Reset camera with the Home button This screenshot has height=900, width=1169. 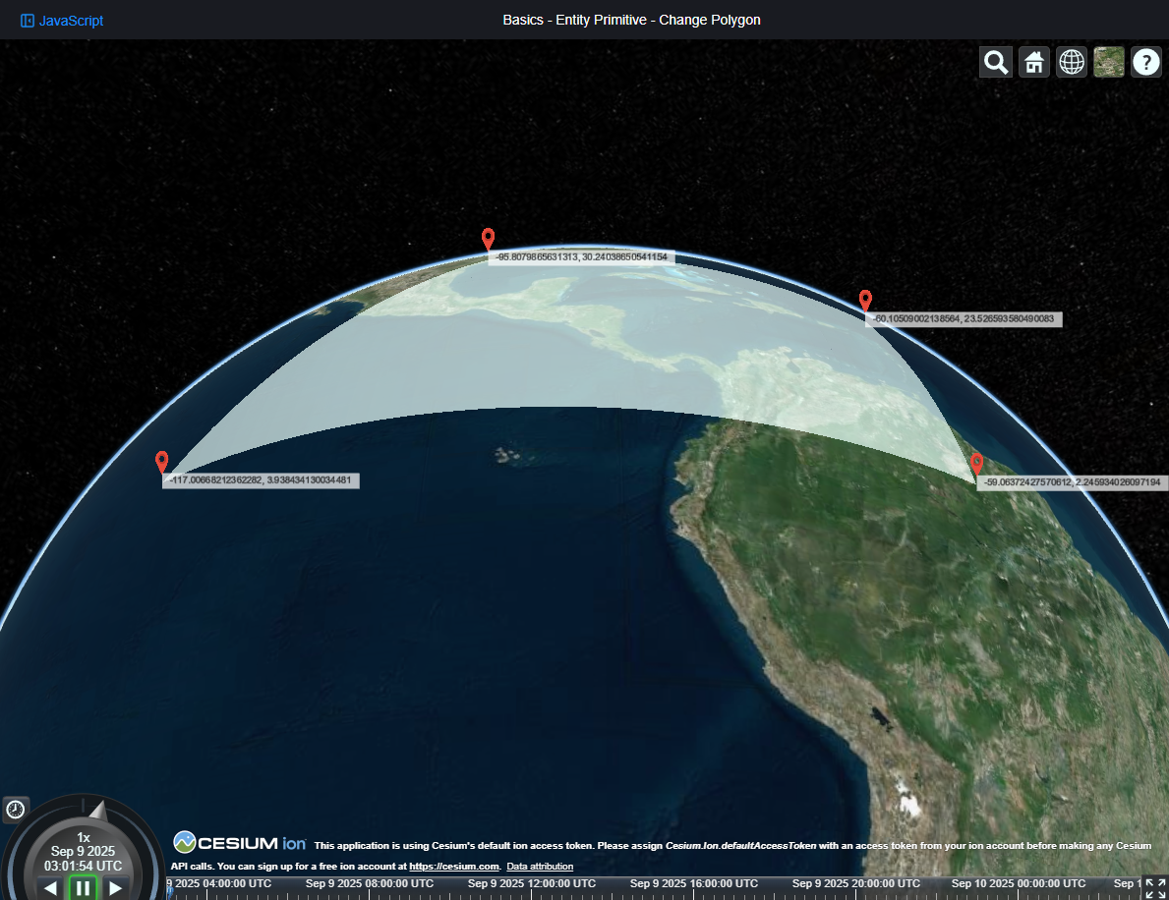pyautogui.click(x=1033, y=62)
